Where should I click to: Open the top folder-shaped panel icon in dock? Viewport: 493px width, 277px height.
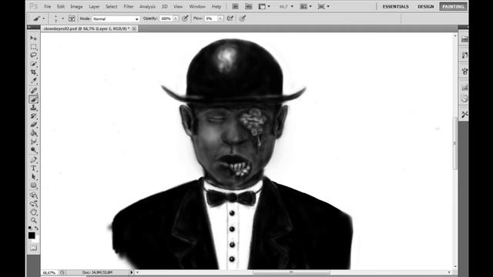[464, 39]
